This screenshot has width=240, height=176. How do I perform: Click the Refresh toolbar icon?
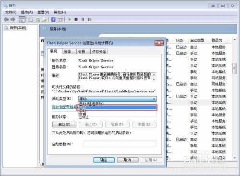(x=38, y=20)
